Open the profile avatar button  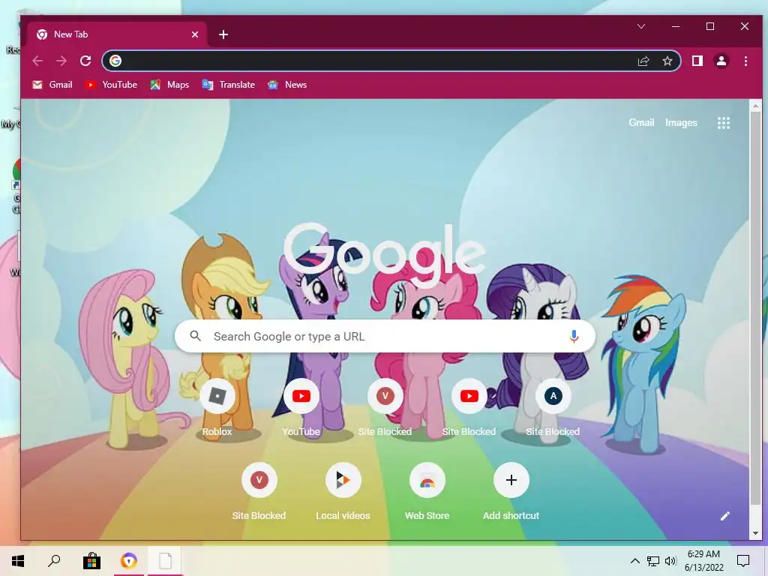pyautogui.click(x=721, y=61)
